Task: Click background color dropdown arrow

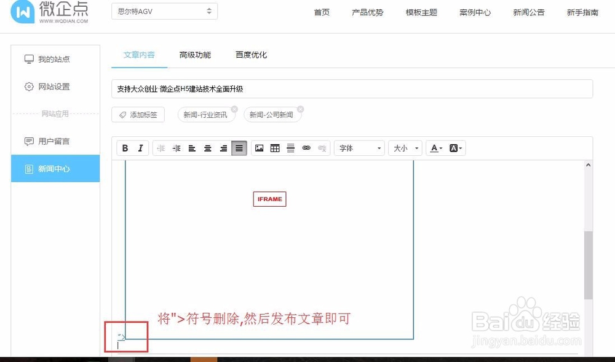Action: (x=461, y=148)
